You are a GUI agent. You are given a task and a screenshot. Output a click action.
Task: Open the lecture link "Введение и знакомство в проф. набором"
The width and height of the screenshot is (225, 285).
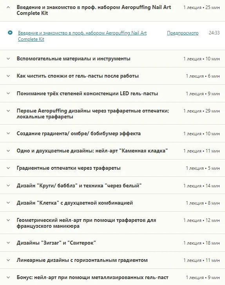point(82,36)
